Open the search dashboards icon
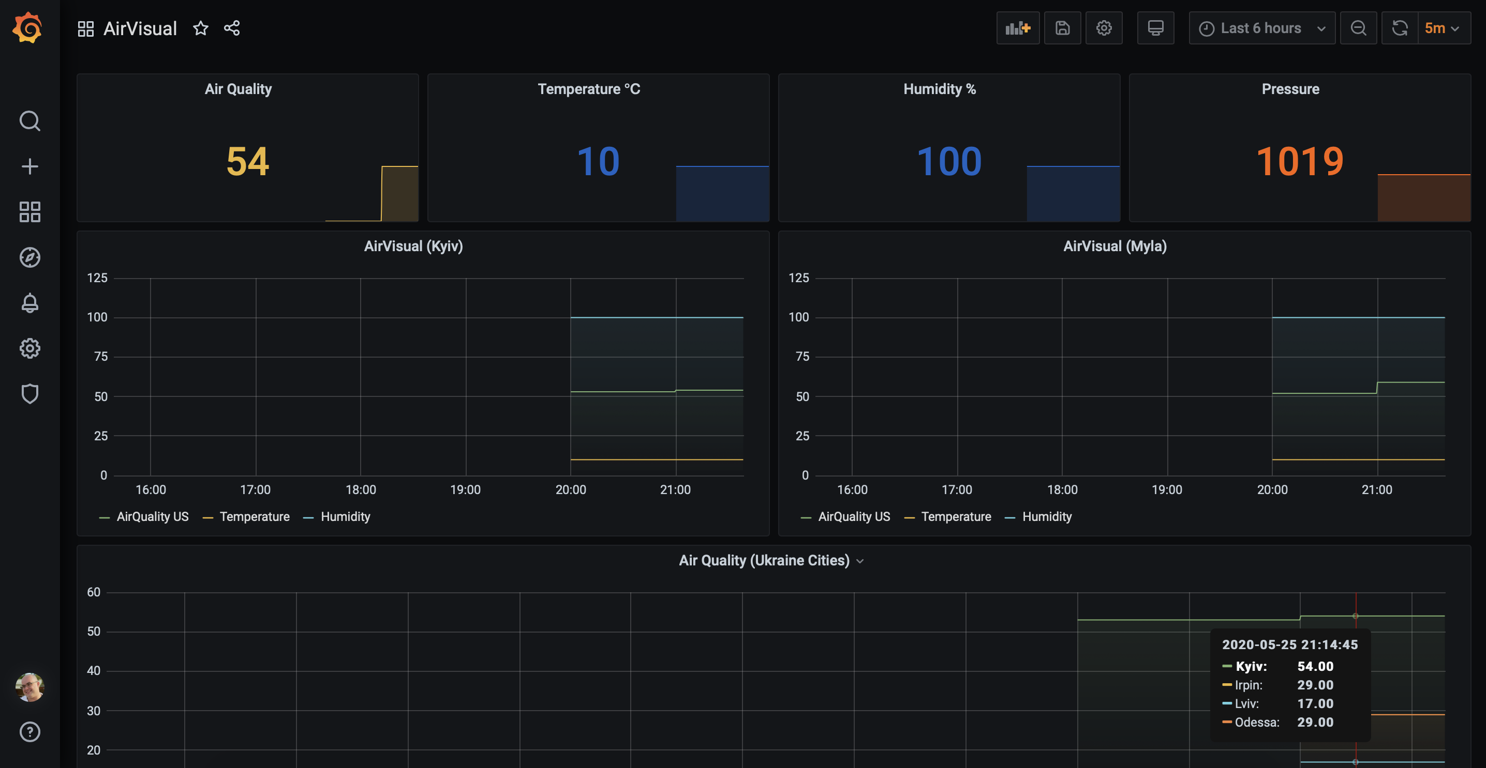 tap(29, 121)
